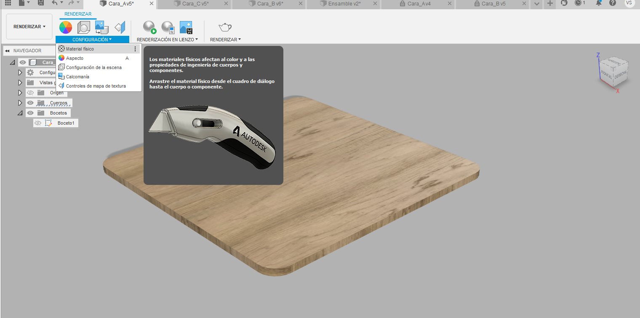Select the RENDERIZAR ribbon tab
640x318 pixels.
pyautogui.click(x=78, y=14)
